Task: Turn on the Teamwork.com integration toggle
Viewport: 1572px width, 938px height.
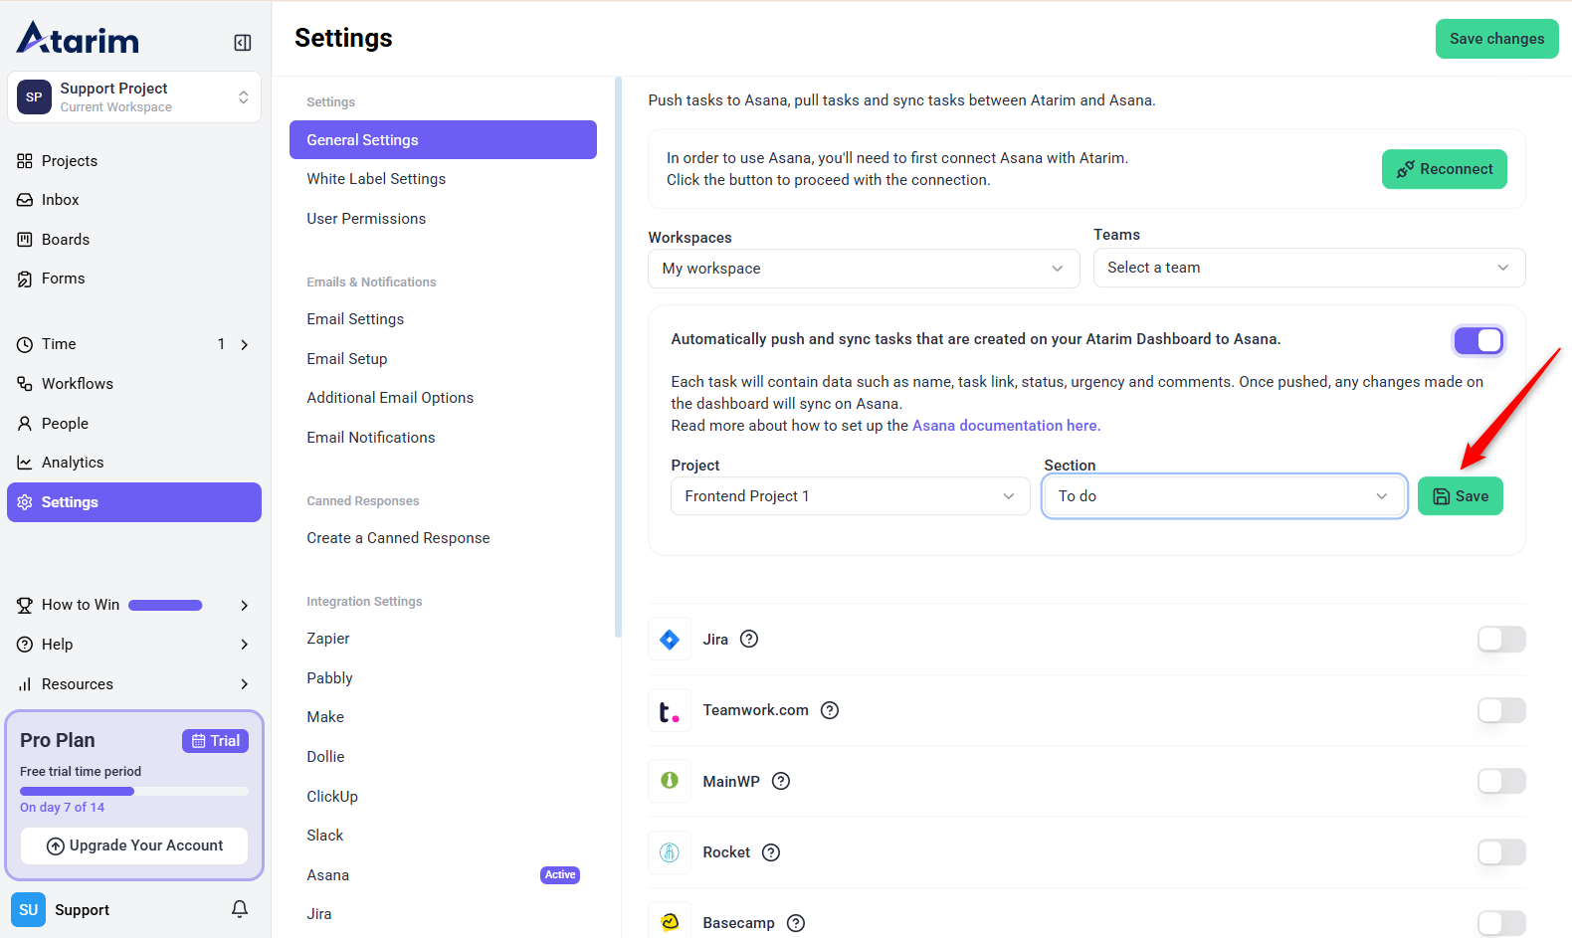Action: (x=1500, y=710)
